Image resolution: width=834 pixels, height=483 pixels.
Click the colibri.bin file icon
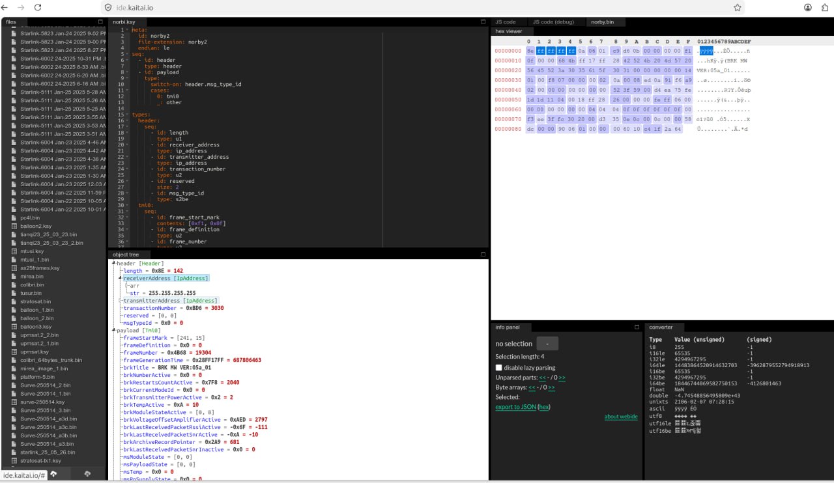(14, 284)
